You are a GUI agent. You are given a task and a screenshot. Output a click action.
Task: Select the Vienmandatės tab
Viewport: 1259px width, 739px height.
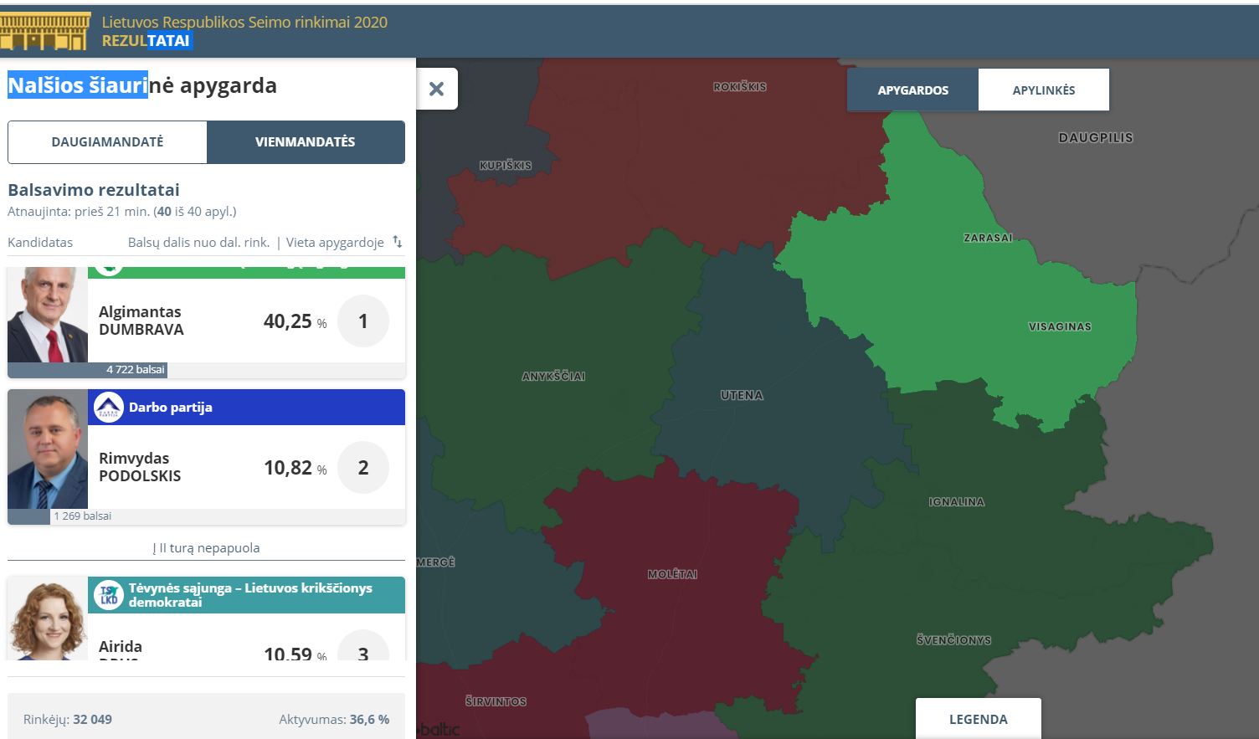tap(306, 142)
